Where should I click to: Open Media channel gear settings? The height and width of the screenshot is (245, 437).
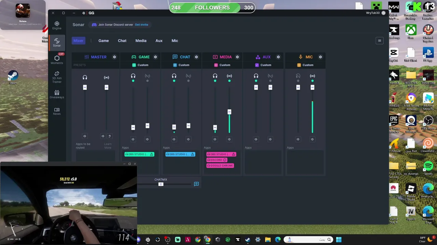pos(237,57)
